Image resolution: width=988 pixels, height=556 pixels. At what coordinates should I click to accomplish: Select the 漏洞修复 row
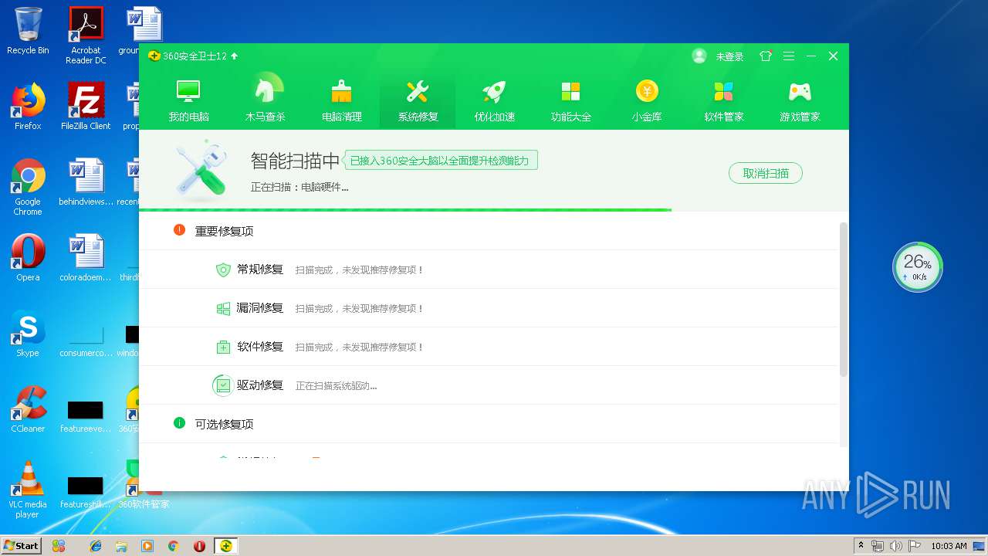click(489, 308)
